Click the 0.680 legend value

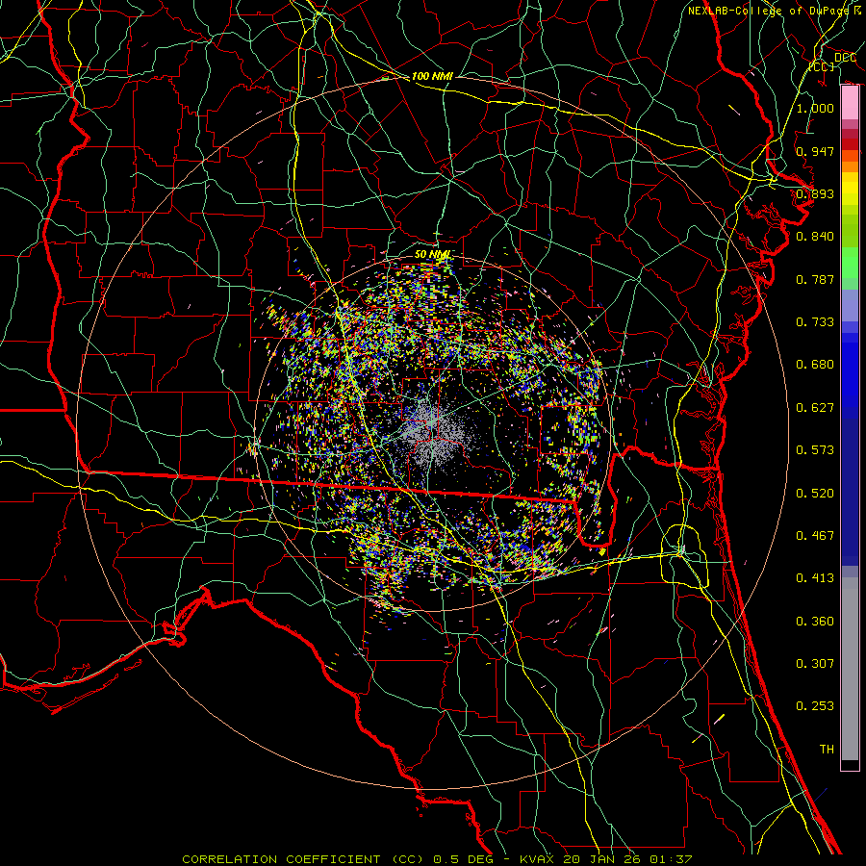(815, 365)
